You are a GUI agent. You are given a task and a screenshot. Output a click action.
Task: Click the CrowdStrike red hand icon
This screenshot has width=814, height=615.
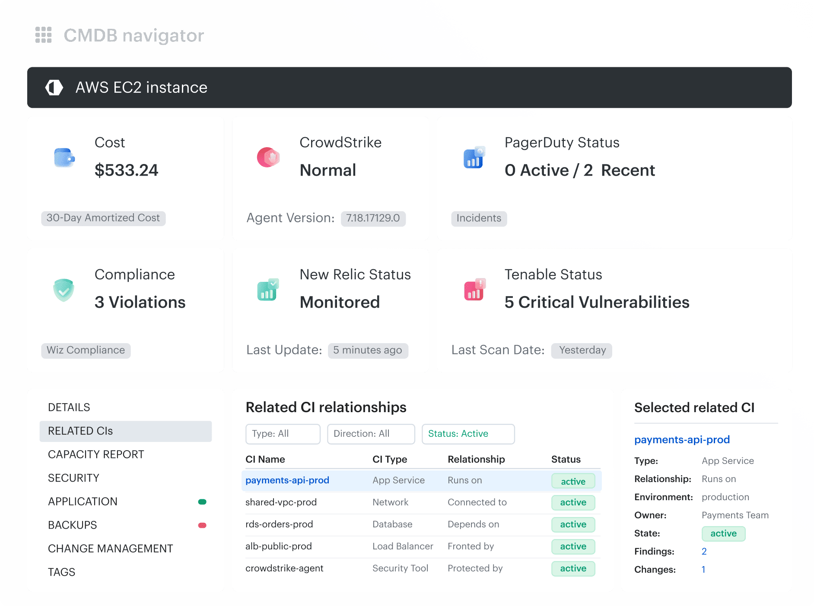tap(268, 158)
